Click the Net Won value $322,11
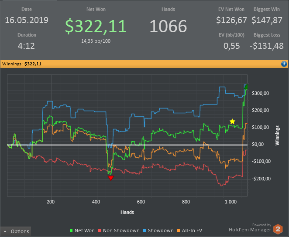289x237 pixels. 96,26
